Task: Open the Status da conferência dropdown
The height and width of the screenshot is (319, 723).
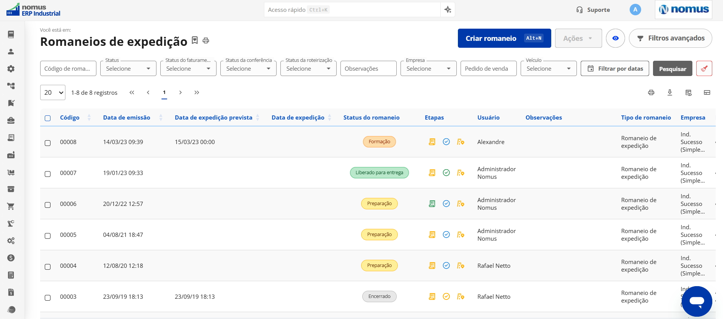Action: [x=248, y=68]
